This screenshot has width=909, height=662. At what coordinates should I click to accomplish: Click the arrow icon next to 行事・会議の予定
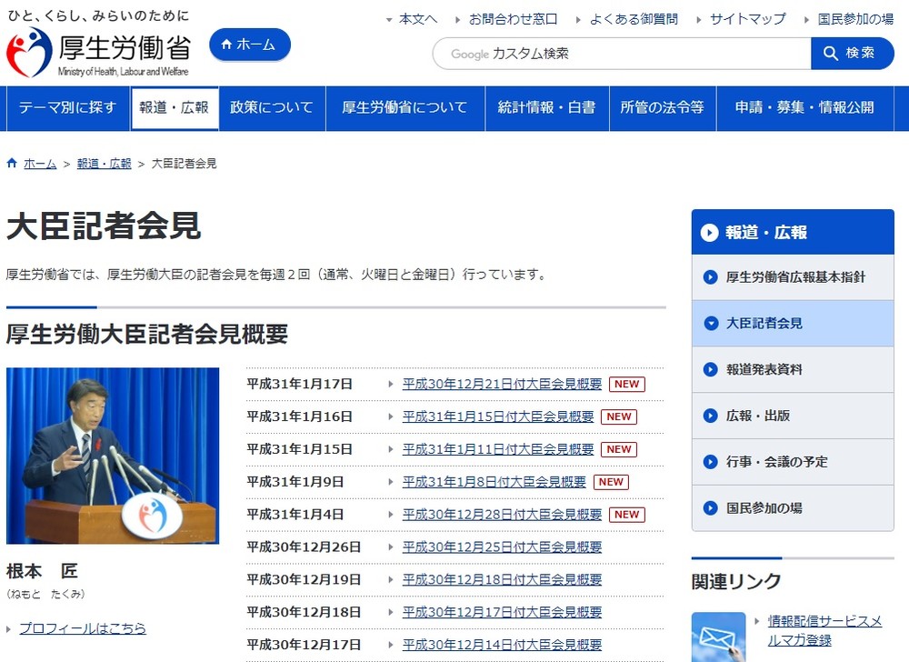[x=709, y=461]
